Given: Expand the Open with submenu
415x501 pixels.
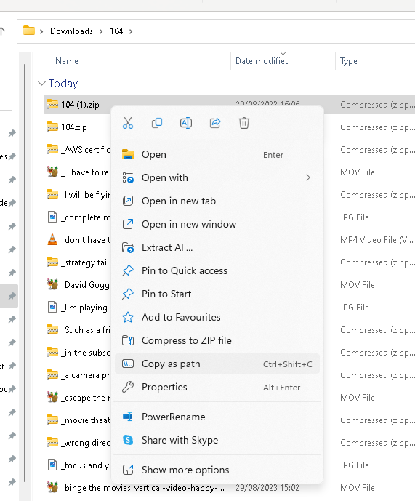Looking at the screenshot, I should (x=217, y=177).
